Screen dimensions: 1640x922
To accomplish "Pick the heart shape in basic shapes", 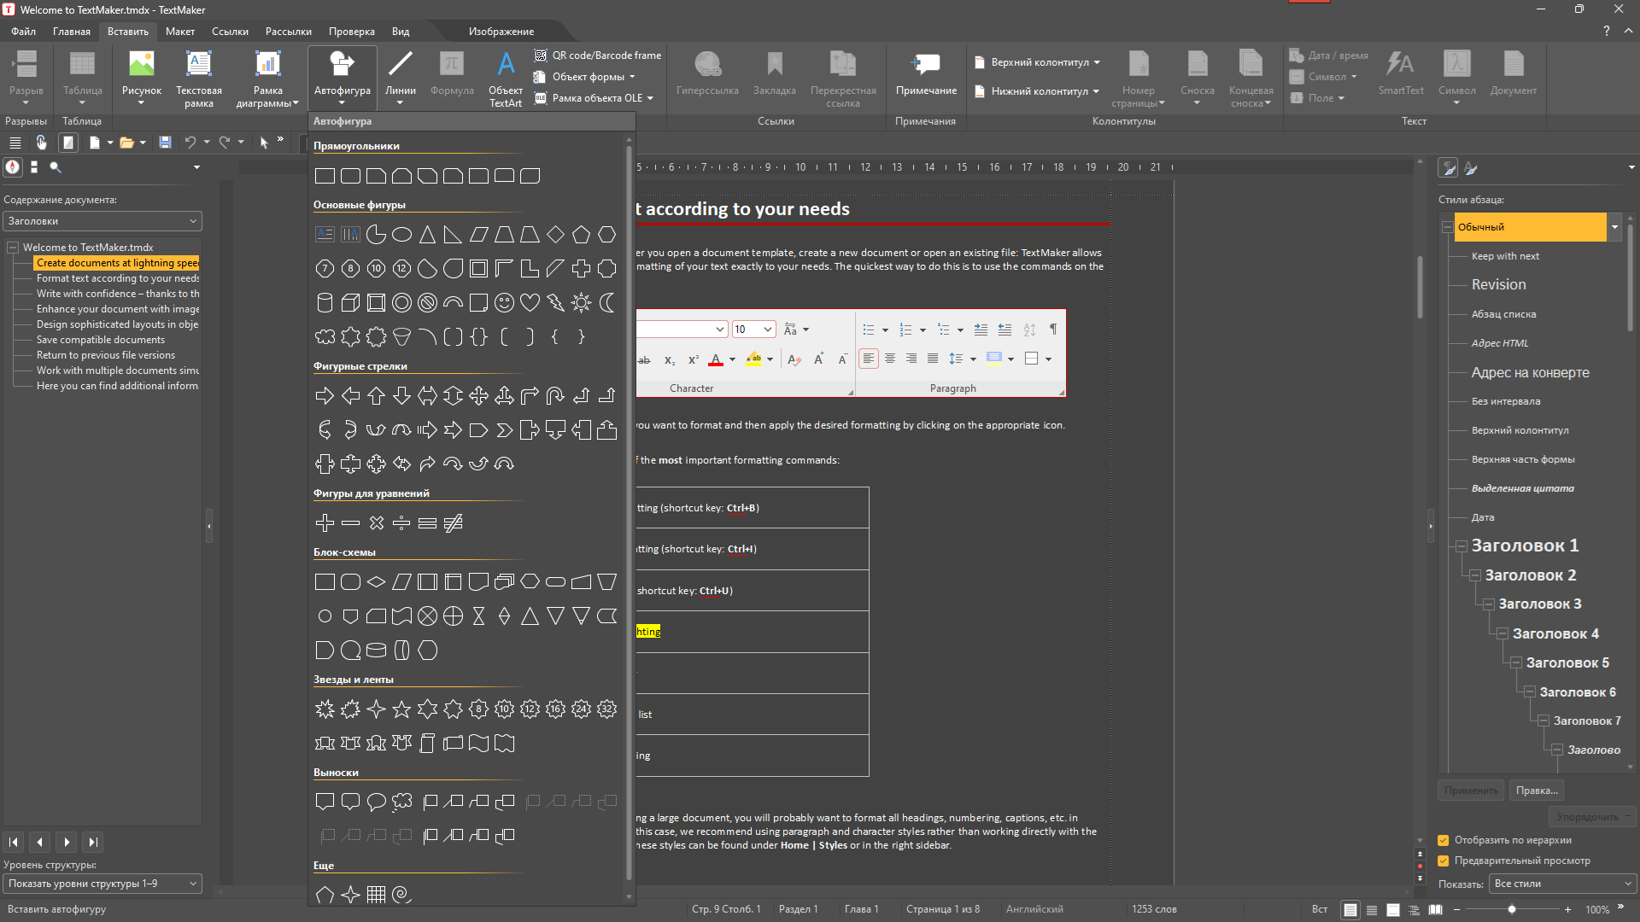I will 530,302.
